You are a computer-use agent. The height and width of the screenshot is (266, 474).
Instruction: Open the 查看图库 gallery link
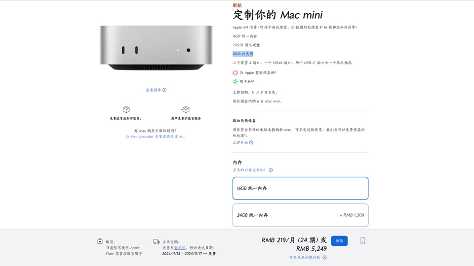(x=154, y=90)
